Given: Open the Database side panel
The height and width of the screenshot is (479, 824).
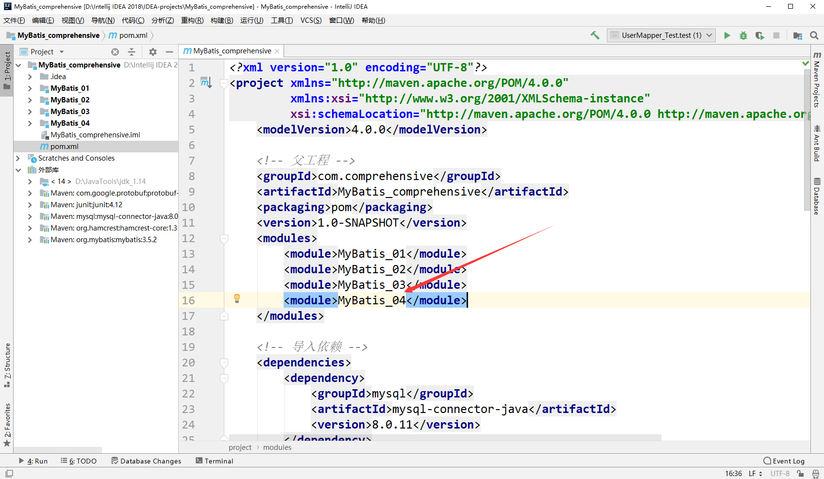Looking at the screenshot, I should pyautogui.click(x=817, y=196).
